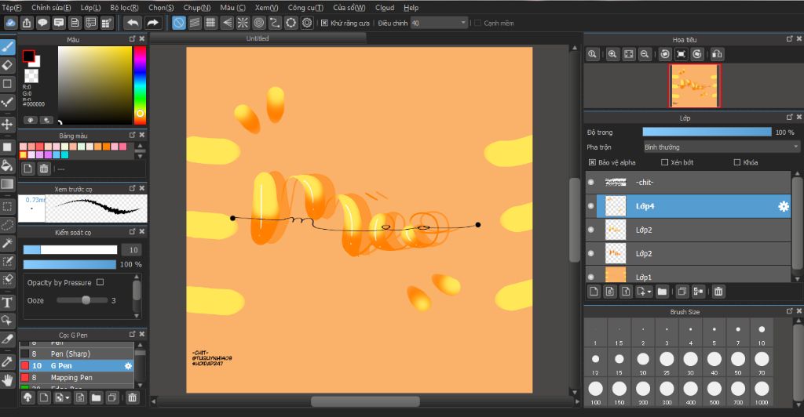The height and width of the screenshot is (417, 804).
Task: Select brush size preset 100
Action: pyautogui.click(x=595, y=392)
